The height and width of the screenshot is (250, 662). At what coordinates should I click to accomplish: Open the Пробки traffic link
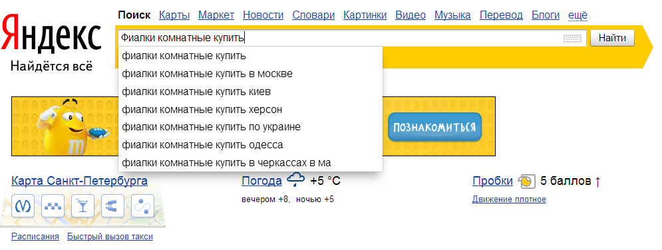coord(493,182)
